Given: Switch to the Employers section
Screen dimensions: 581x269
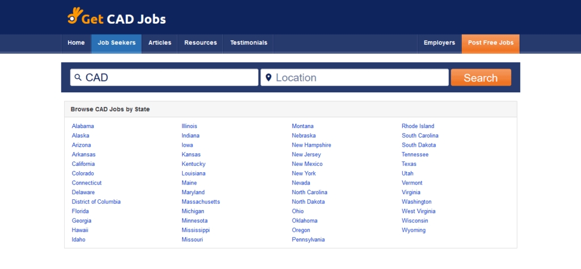Looking at the screenshot, I should pos(439,43).
